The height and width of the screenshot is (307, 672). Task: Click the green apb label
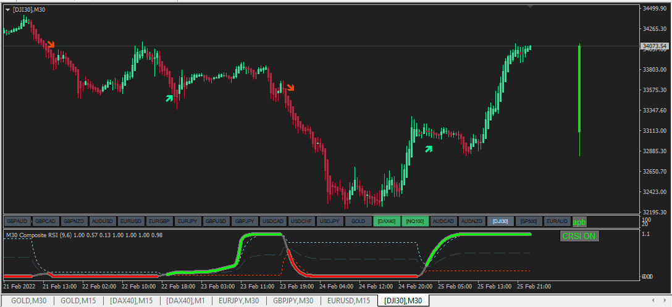click(579, 222)
